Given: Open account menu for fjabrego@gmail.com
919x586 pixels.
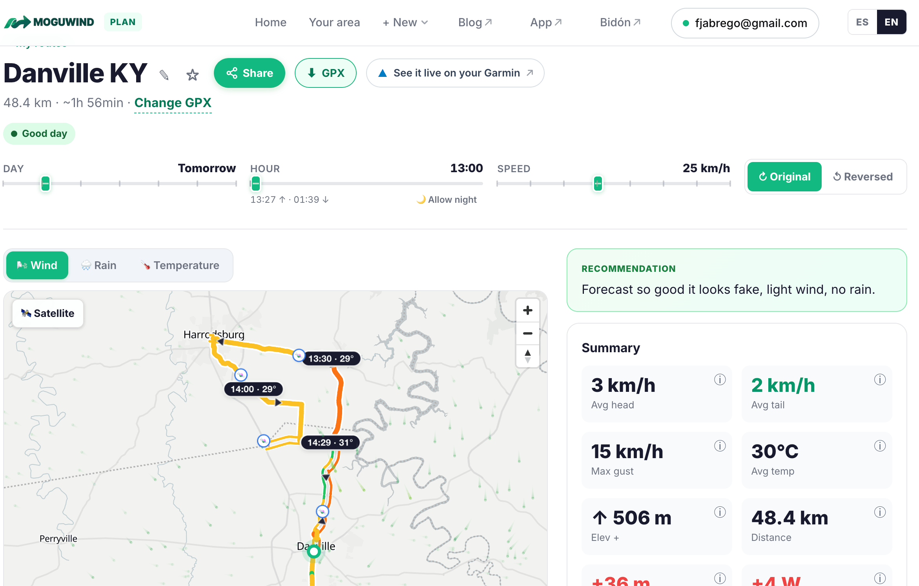Looking at the screenshot, I should [745, 23].
